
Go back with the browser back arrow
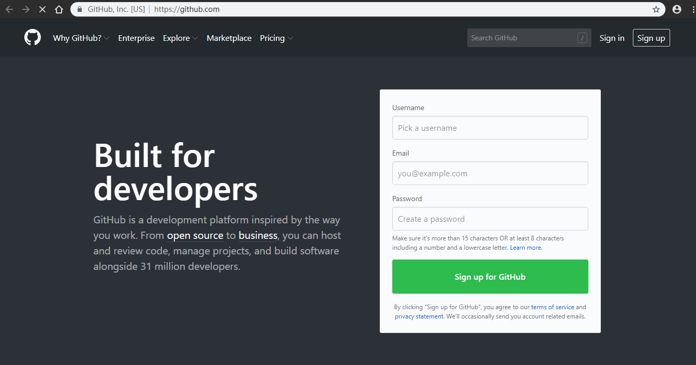point(9,9)
